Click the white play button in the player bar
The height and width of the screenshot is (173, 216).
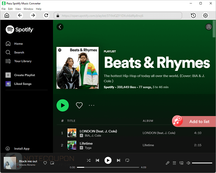click(x=108, y=160)
